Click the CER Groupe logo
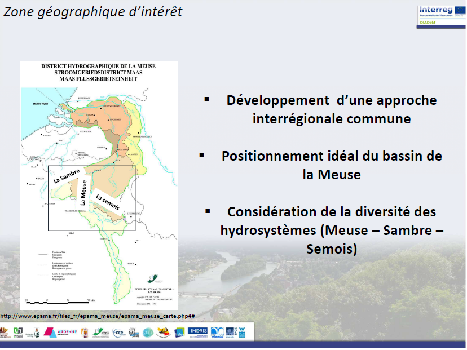Image resolution: width=467 pixels, height=350 pixels. click(119, 333)
